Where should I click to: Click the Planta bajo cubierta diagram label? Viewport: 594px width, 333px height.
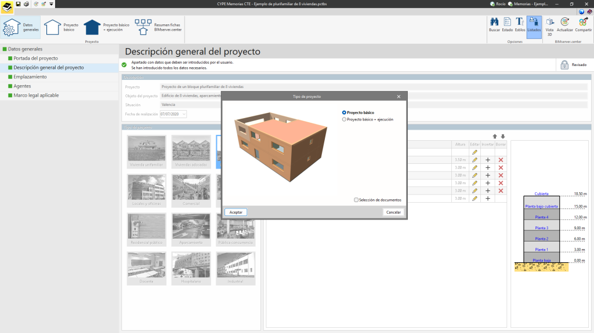[541, 206]
